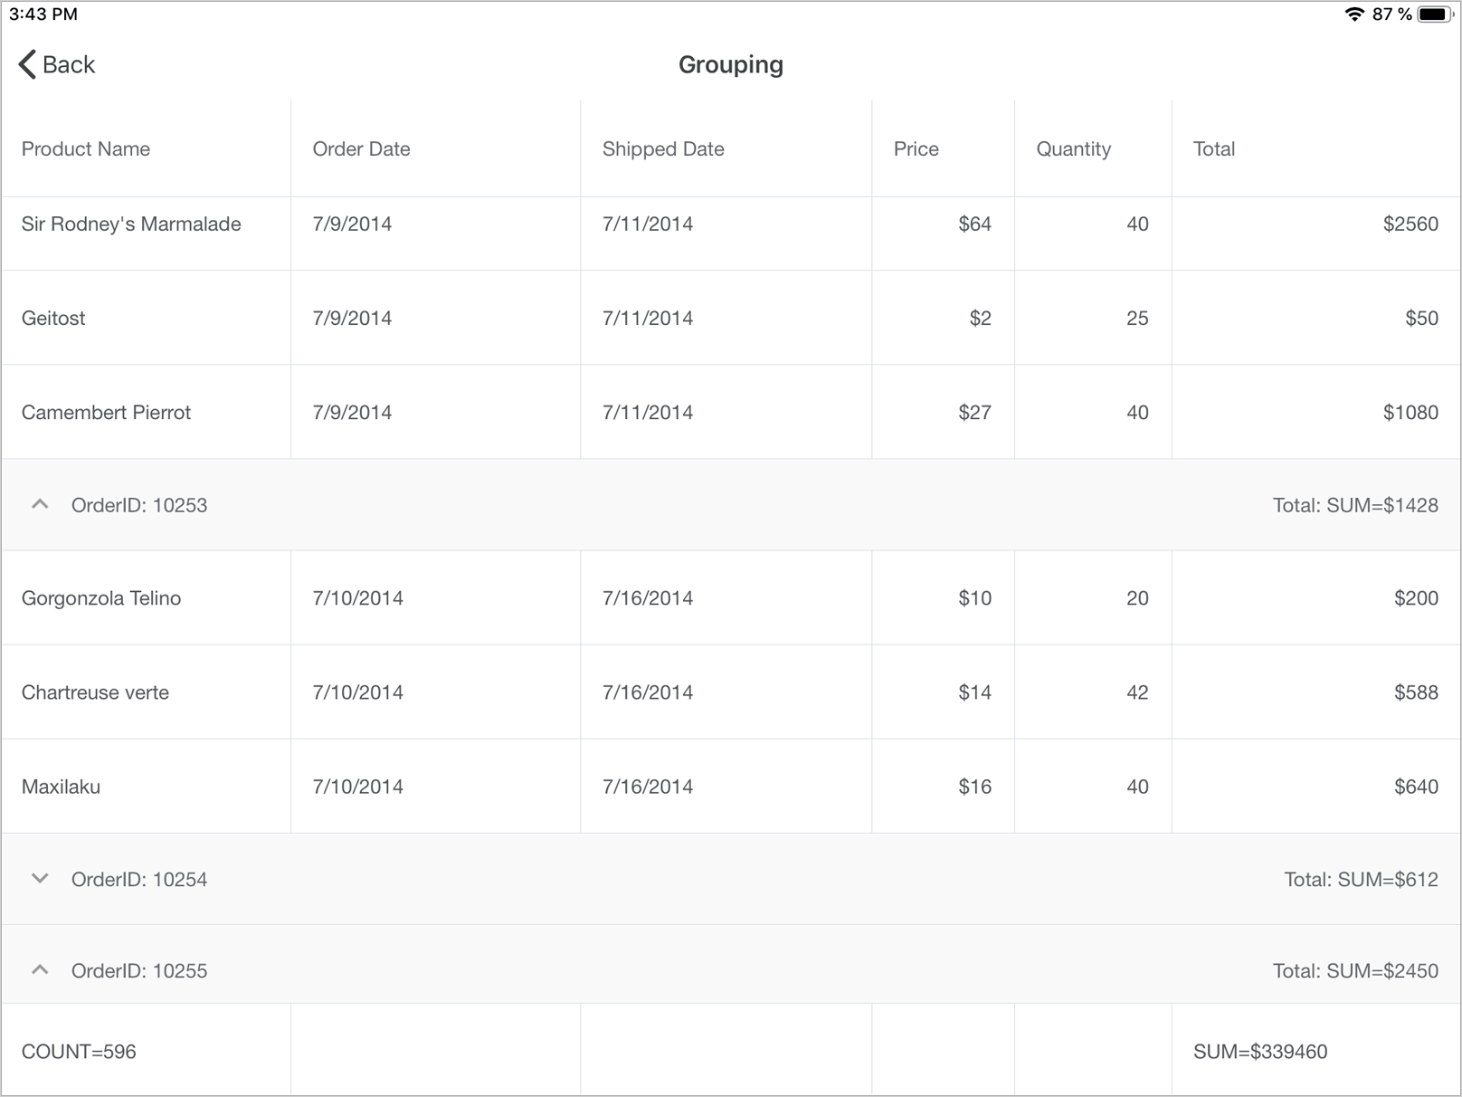1462x1097 pixels.
Task: Sort by Product Name column header
Action: (86, 149)
